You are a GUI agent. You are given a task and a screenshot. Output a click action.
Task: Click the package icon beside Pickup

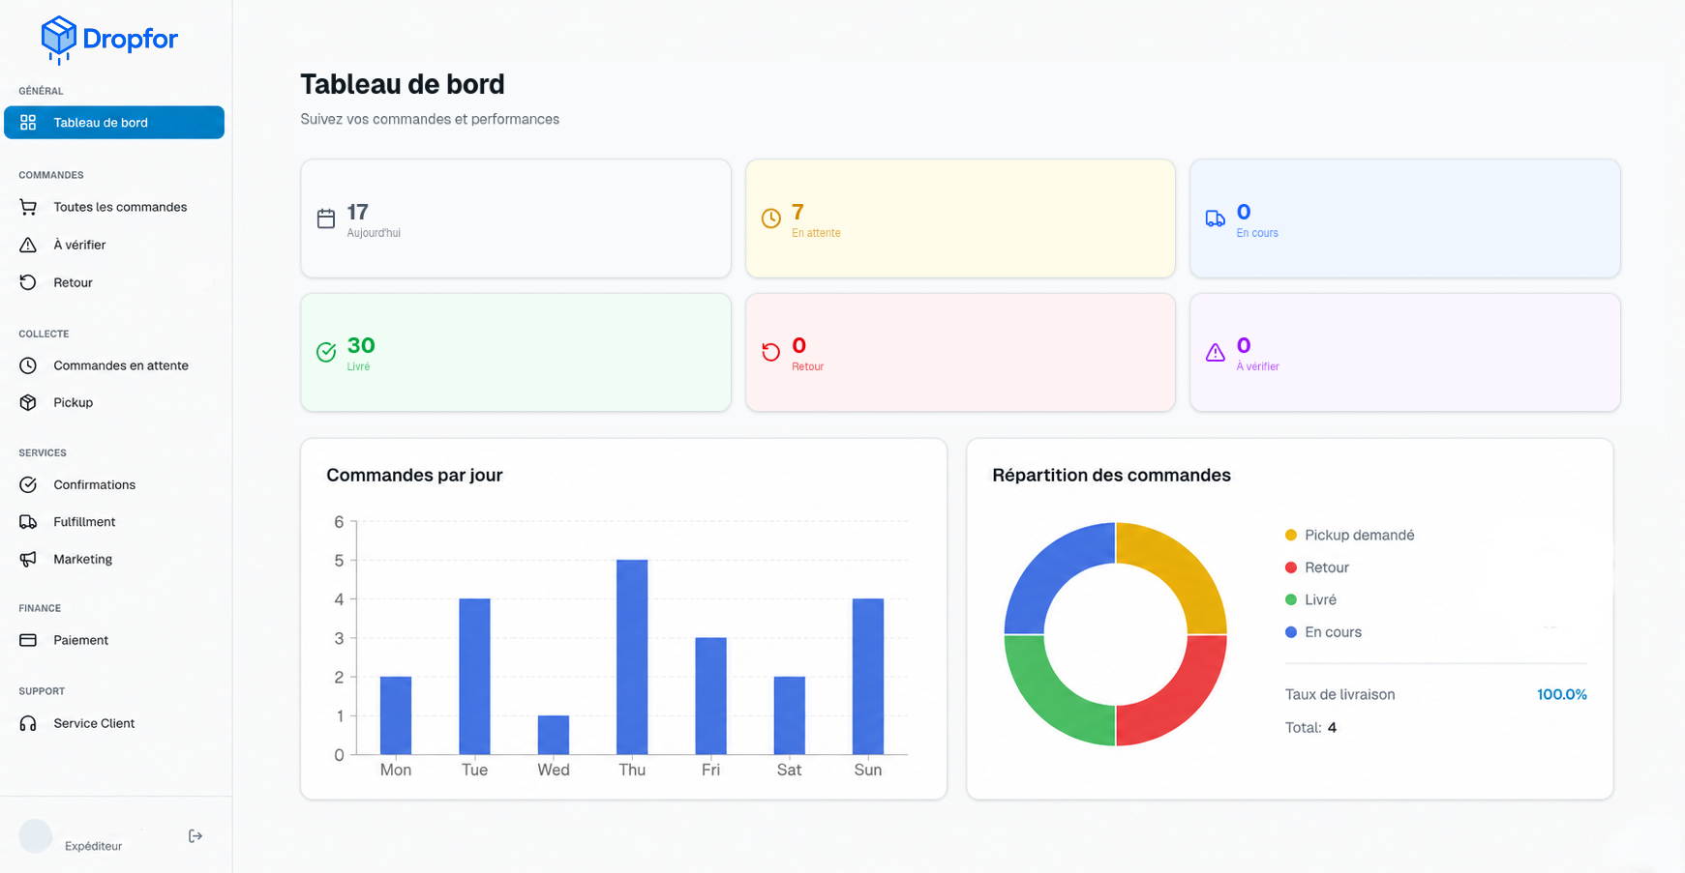coord(28,402)
